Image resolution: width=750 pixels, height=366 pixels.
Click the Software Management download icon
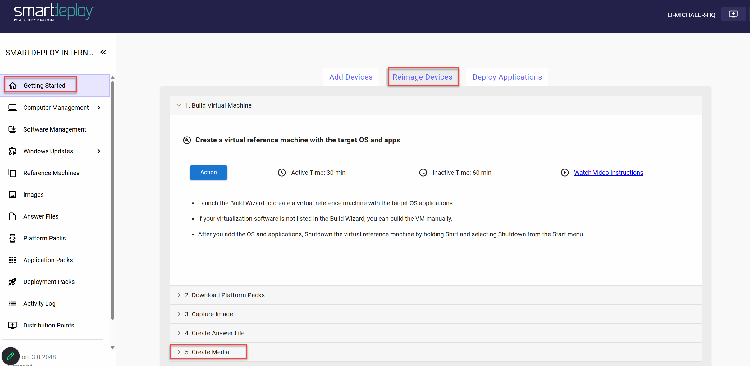click(12, 129)
